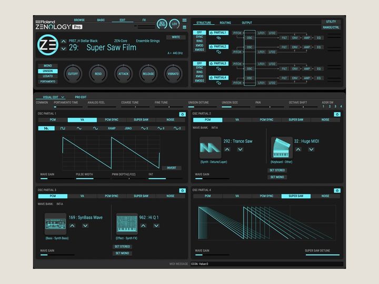Toggle UNISON mode
Screen dimensions: 379x284
coord(47,71)
